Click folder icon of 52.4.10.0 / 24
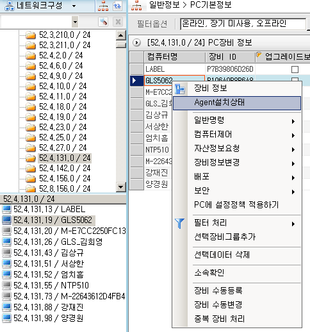Screen dimensions: 310x332 pos(31,87)
